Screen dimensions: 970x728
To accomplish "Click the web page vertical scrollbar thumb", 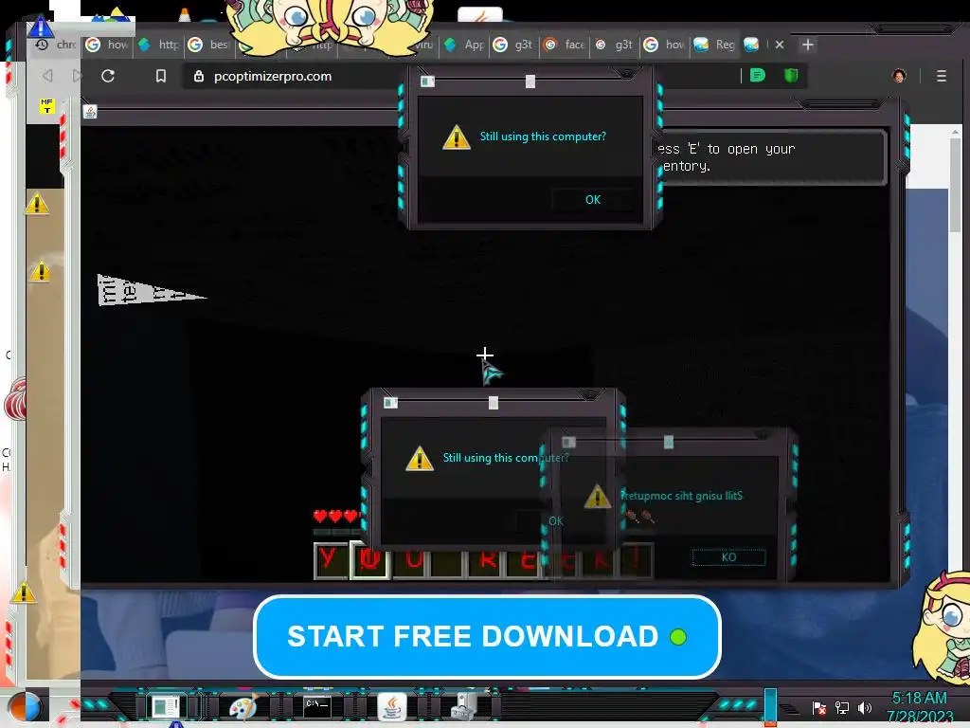I will 957,185.
